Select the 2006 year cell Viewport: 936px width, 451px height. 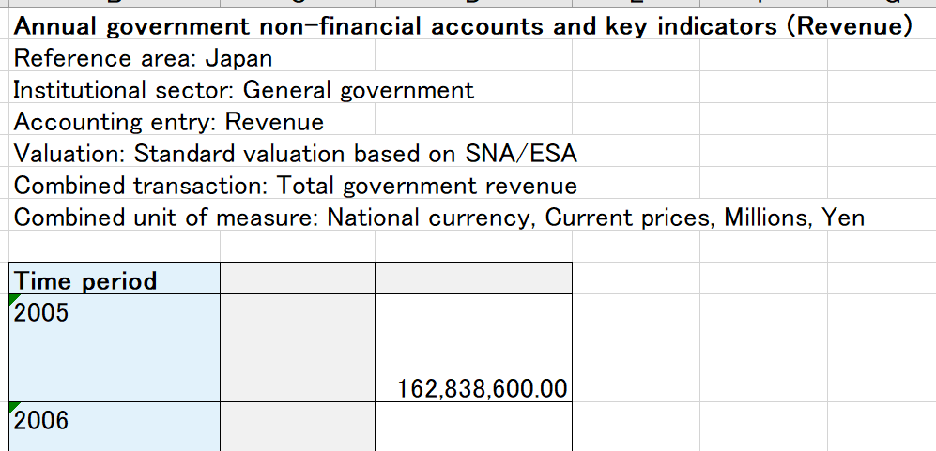tap(115, 427)
